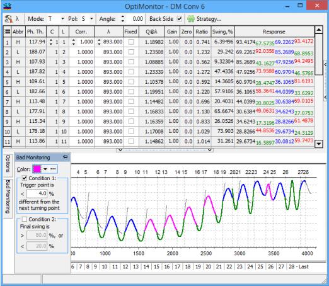This screenshot has height=286, width=329.
Task: Select layer tab 25 below the chart
Action: pyautogui.click(x=260, y=266)
